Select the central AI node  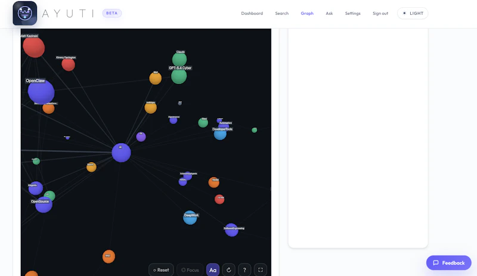(121, 153)
